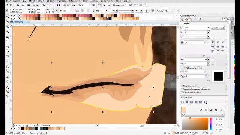Choose No fill icon under Заливка
240x135 pixels.
pyautogui.click(x=183, y=102)
